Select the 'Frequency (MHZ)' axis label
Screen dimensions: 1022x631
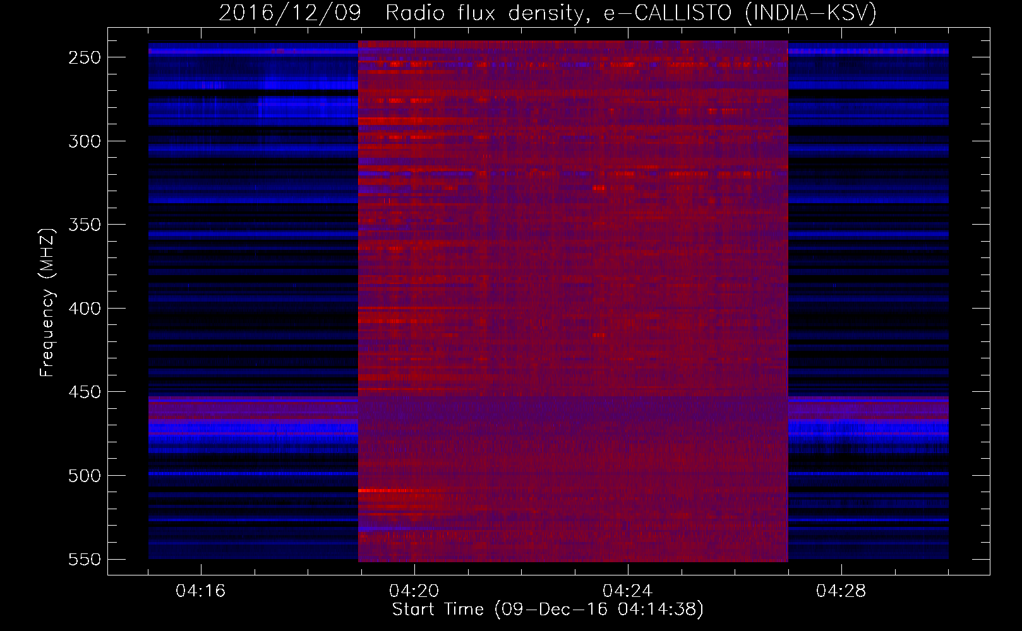[47, 302]
